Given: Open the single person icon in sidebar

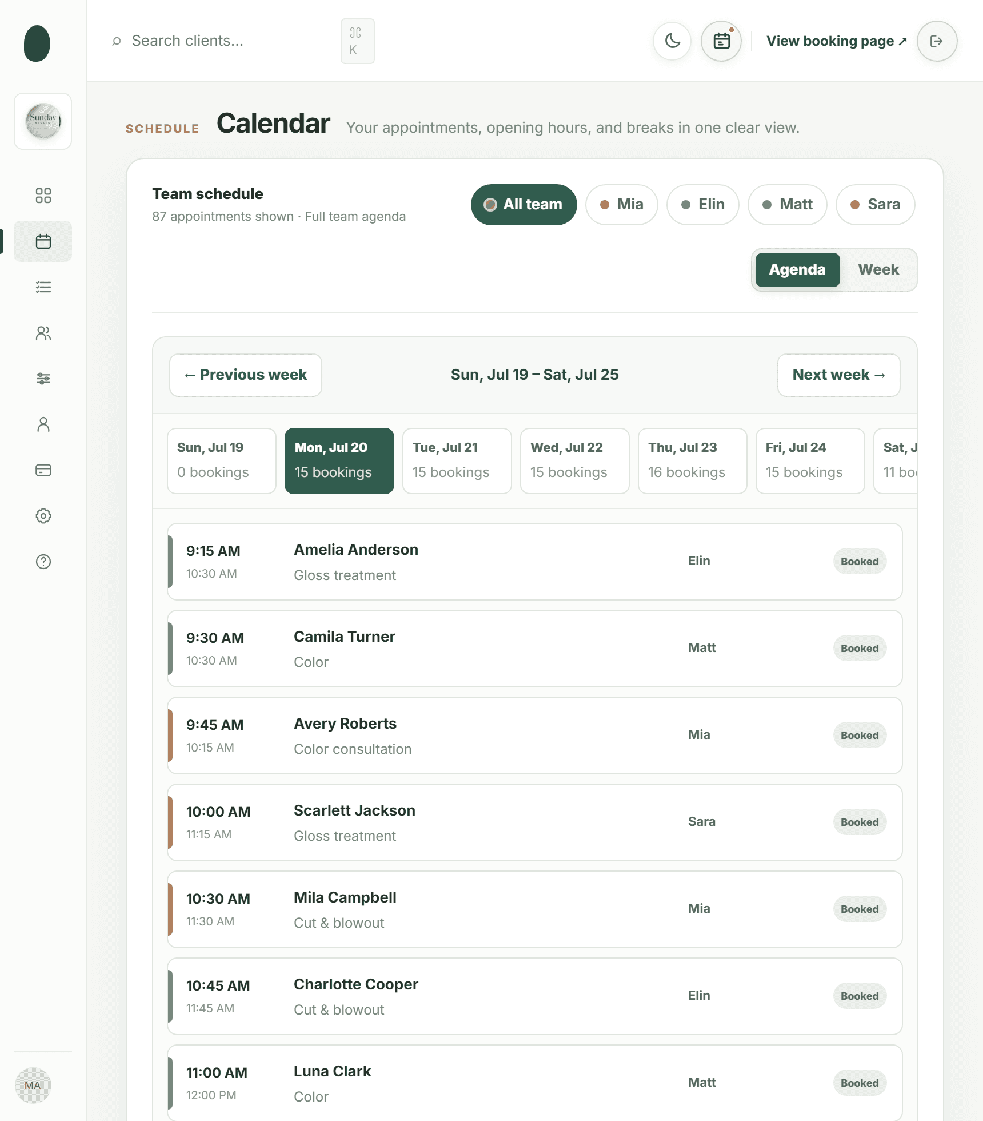Looking at the screenshot, I should tap(43, 424).
